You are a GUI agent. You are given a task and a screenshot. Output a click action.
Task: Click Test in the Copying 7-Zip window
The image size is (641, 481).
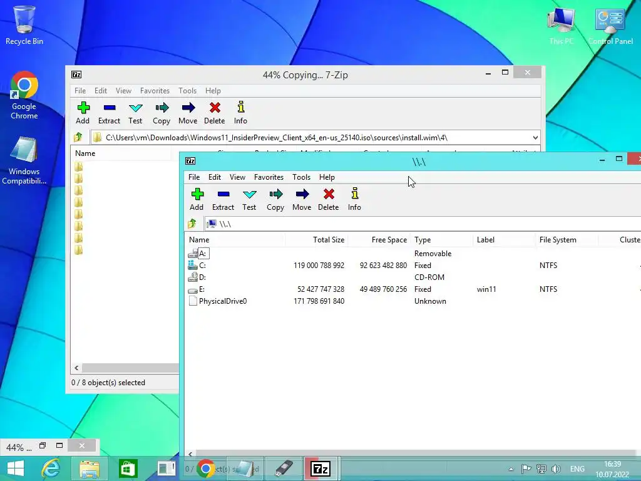coord(135,113)
